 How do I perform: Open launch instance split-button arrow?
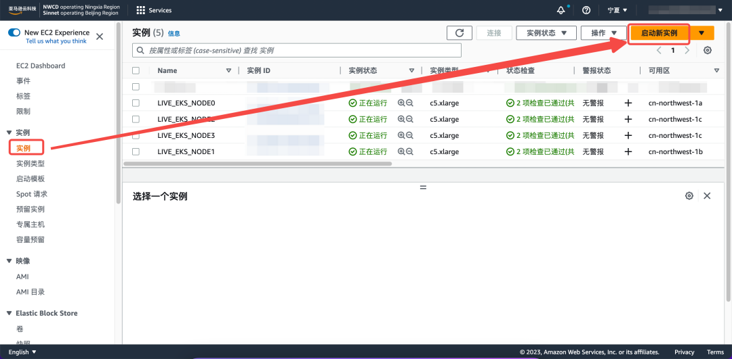pos(701,33)
